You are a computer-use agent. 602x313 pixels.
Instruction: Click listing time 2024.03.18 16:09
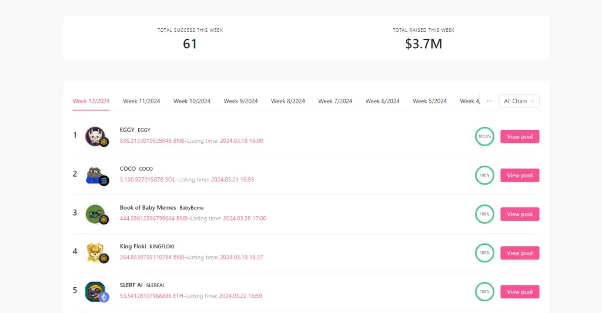pos(242,141)
